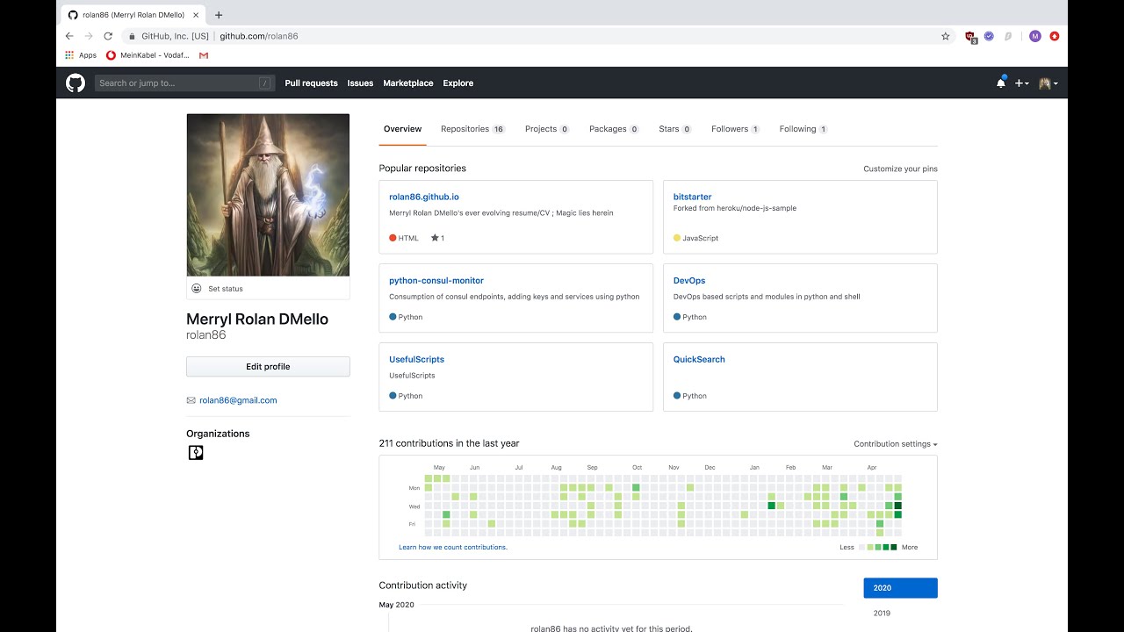Open the plus create-new dropdown
The image size is (1124, 632).
pos(1021,83)
